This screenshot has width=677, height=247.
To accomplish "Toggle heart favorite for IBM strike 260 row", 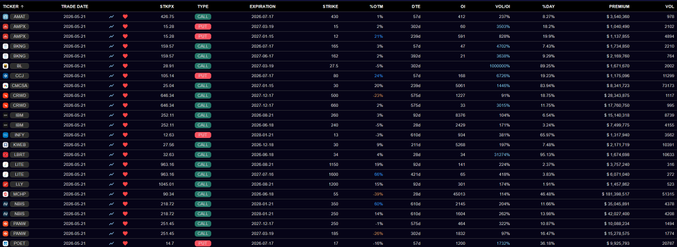I will (125, 115).
